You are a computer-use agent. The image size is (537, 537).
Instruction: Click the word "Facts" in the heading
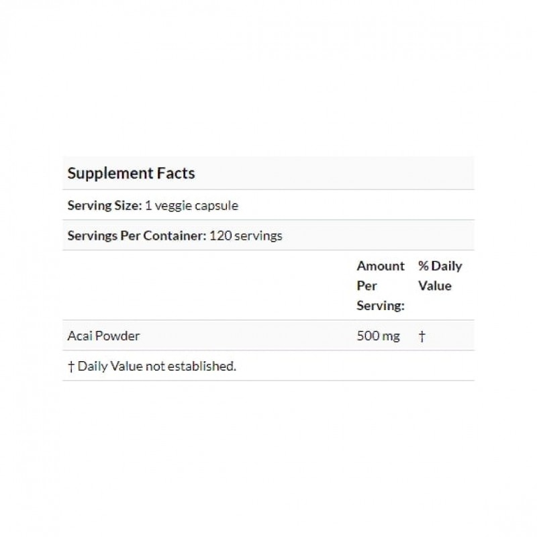pyautogui.click(x=177, y=173)
